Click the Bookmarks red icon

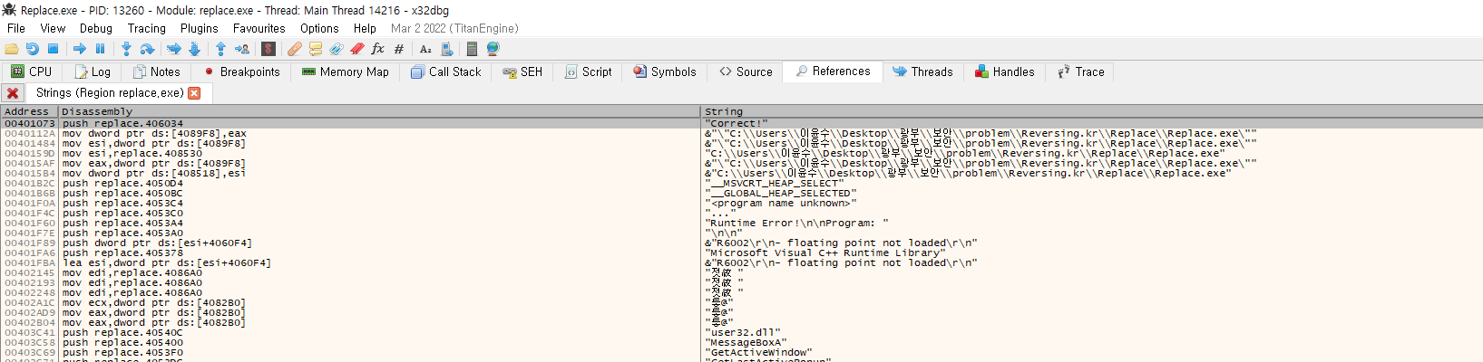tap(357, 49)
